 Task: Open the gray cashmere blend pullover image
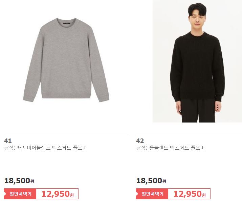coord(66,60)
